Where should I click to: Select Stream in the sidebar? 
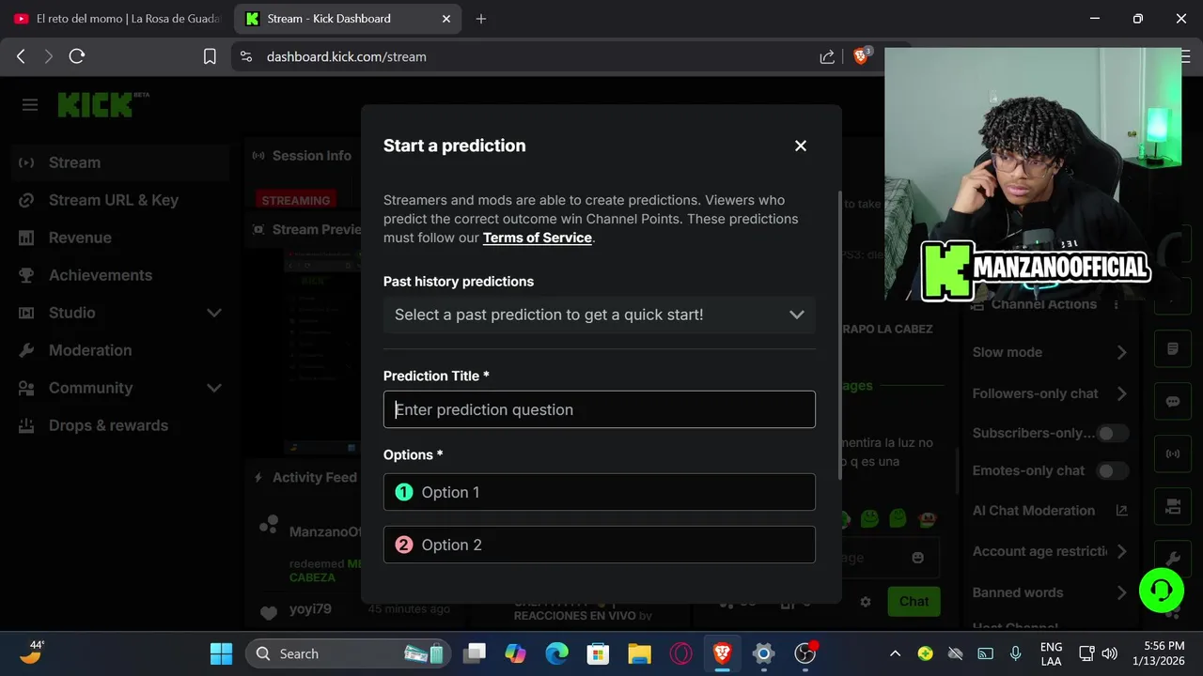120,162
